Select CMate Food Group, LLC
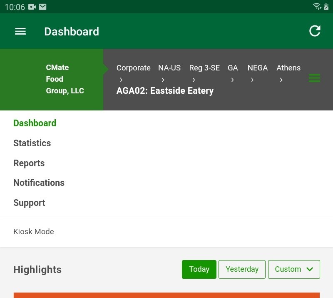333x298 pixels. (65, 79)
